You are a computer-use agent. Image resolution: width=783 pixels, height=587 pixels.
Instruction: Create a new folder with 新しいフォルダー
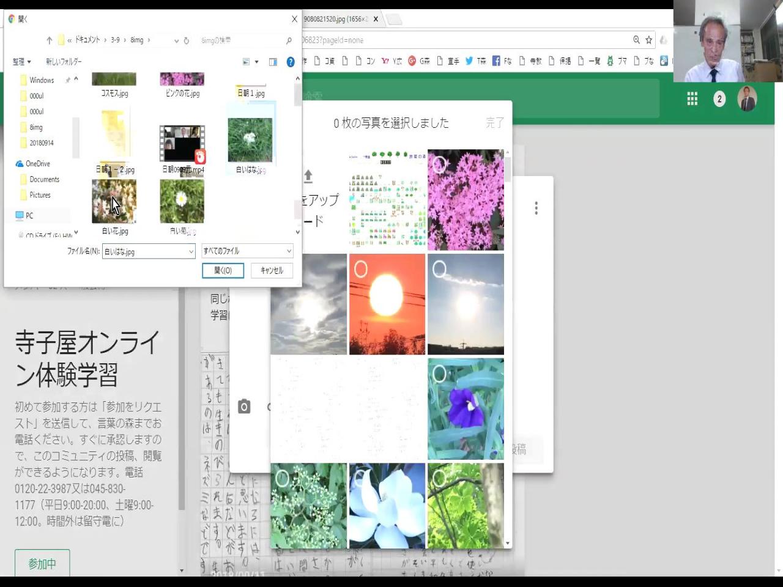click(64, 62)
